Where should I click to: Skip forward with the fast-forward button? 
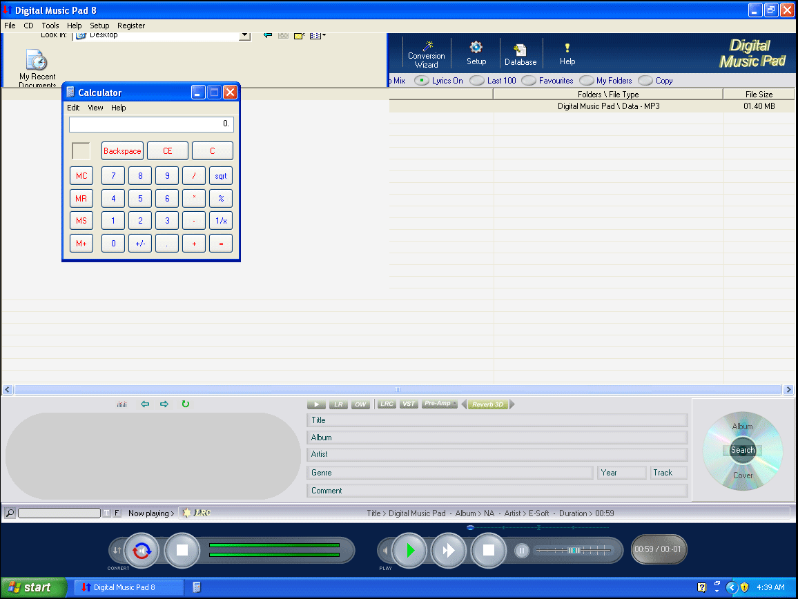[449, 550]
